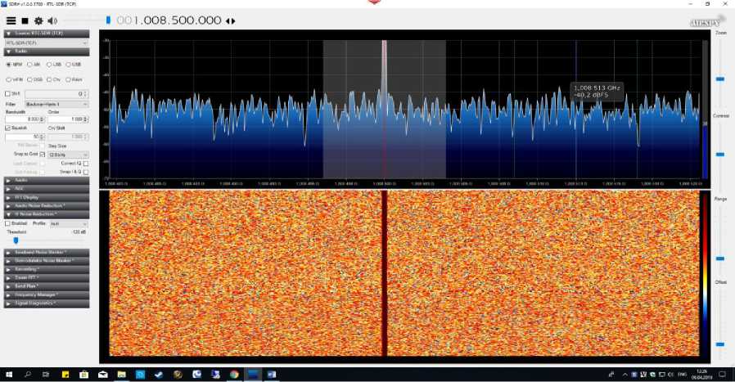The image size is (735, 382).
Task: Open the SDR# hamburger menu
Action: coord(11,20)
